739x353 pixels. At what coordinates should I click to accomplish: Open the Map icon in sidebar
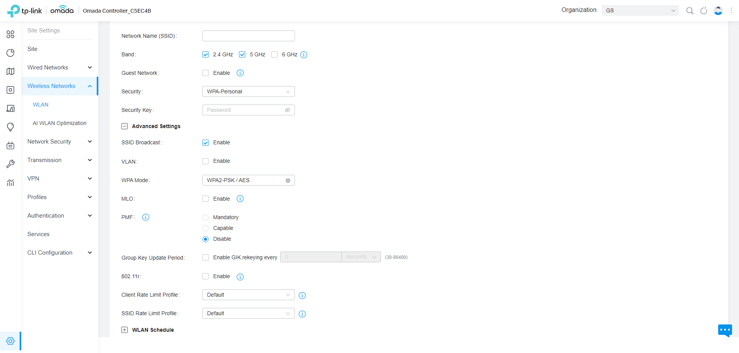pos(10,71)
